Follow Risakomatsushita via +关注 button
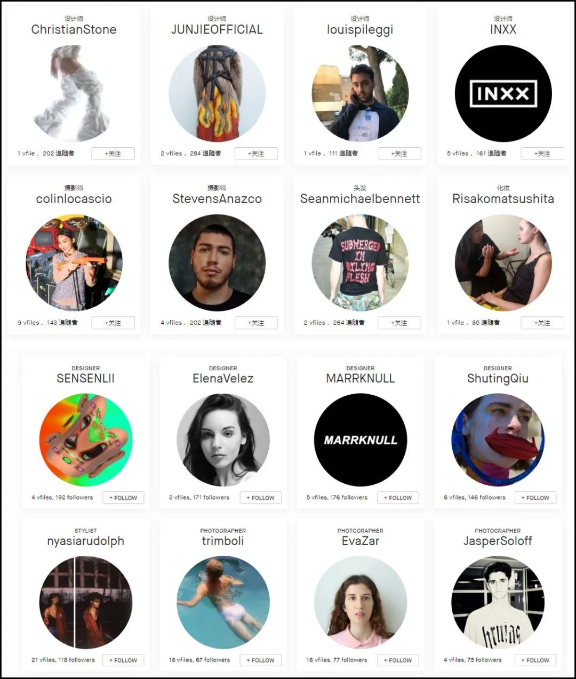 [542, 323]
